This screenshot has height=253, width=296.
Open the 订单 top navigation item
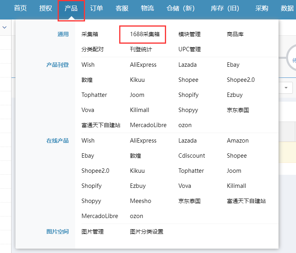[97, 8]
